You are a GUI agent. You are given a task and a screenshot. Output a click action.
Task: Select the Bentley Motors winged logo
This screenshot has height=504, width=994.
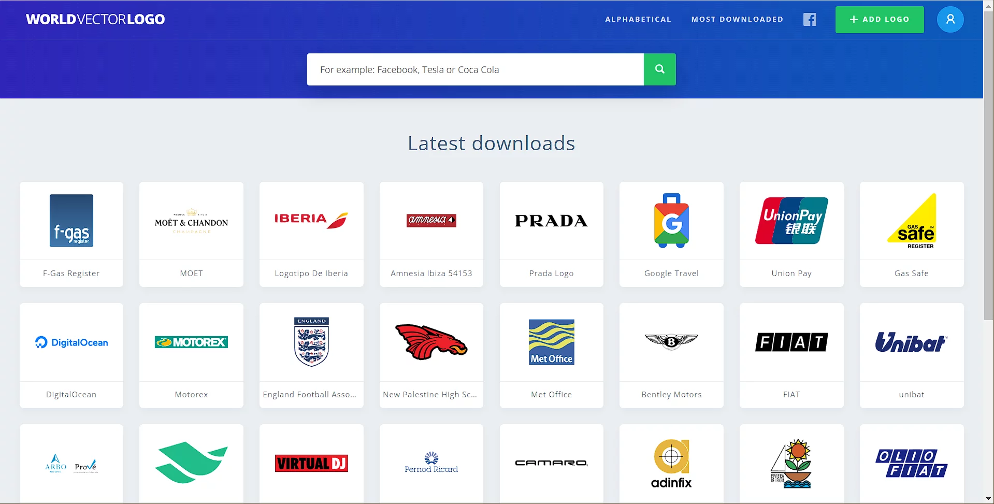pos(671,342)
